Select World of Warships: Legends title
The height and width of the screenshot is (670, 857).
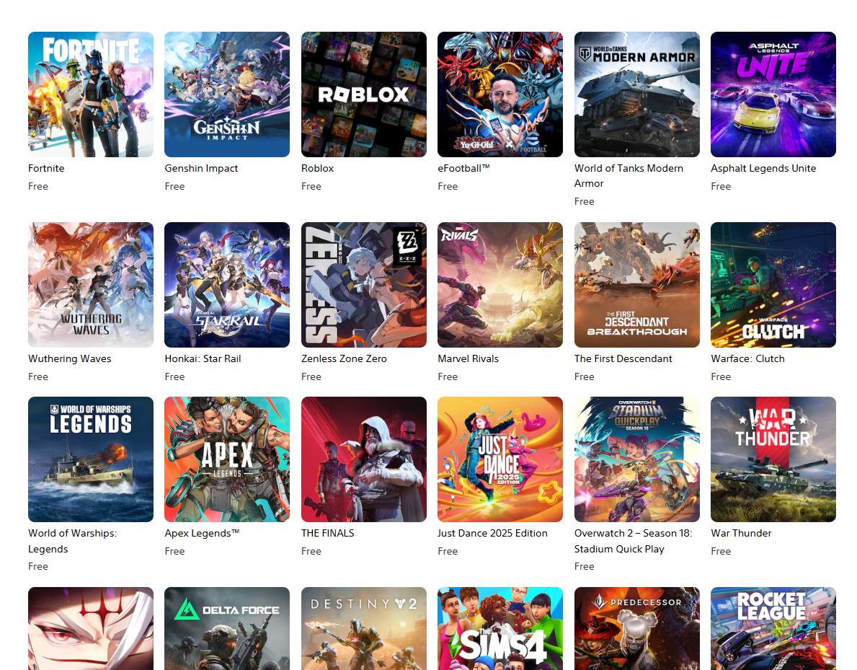coord(72,541)
